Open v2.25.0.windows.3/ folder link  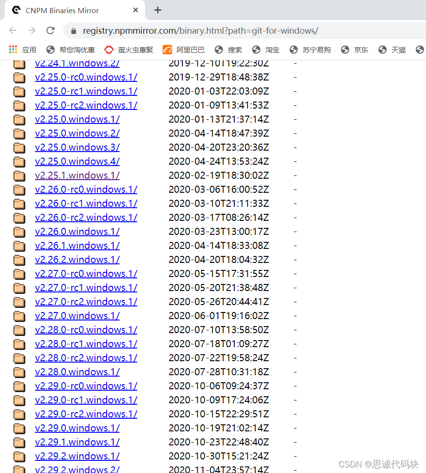click(77, 147)
